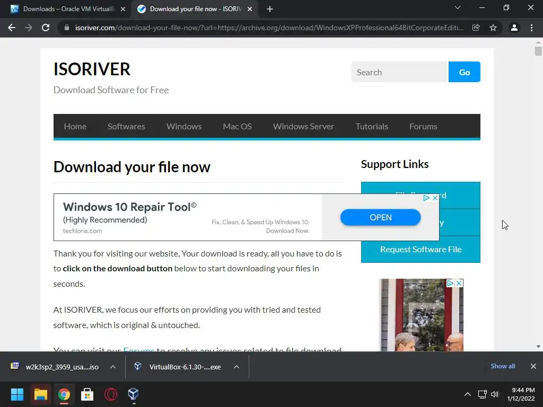Image resolution: width=543 pixels, height=407 pixels.
Task: Click the page vertical scrollbar thumb
Action: tap(538, 51)
